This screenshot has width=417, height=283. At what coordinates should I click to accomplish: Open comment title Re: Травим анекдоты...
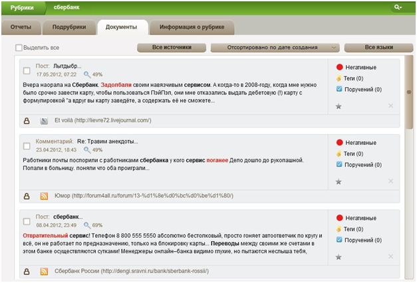(x=108, y=141)
